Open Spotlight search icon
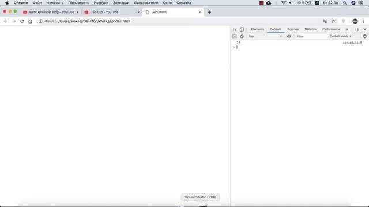This screenshot has height=207, width=369. click(x=345, y=3)
